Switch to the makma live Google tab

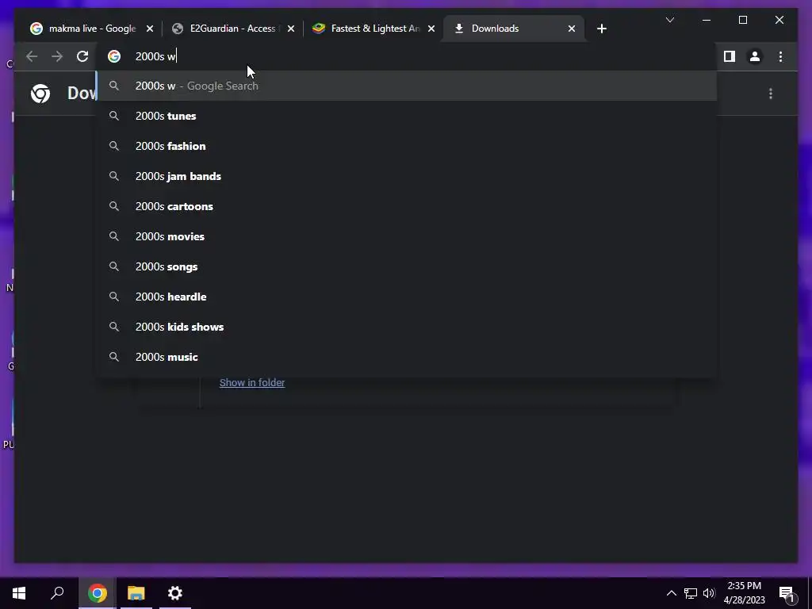click(x=92, y=29)
